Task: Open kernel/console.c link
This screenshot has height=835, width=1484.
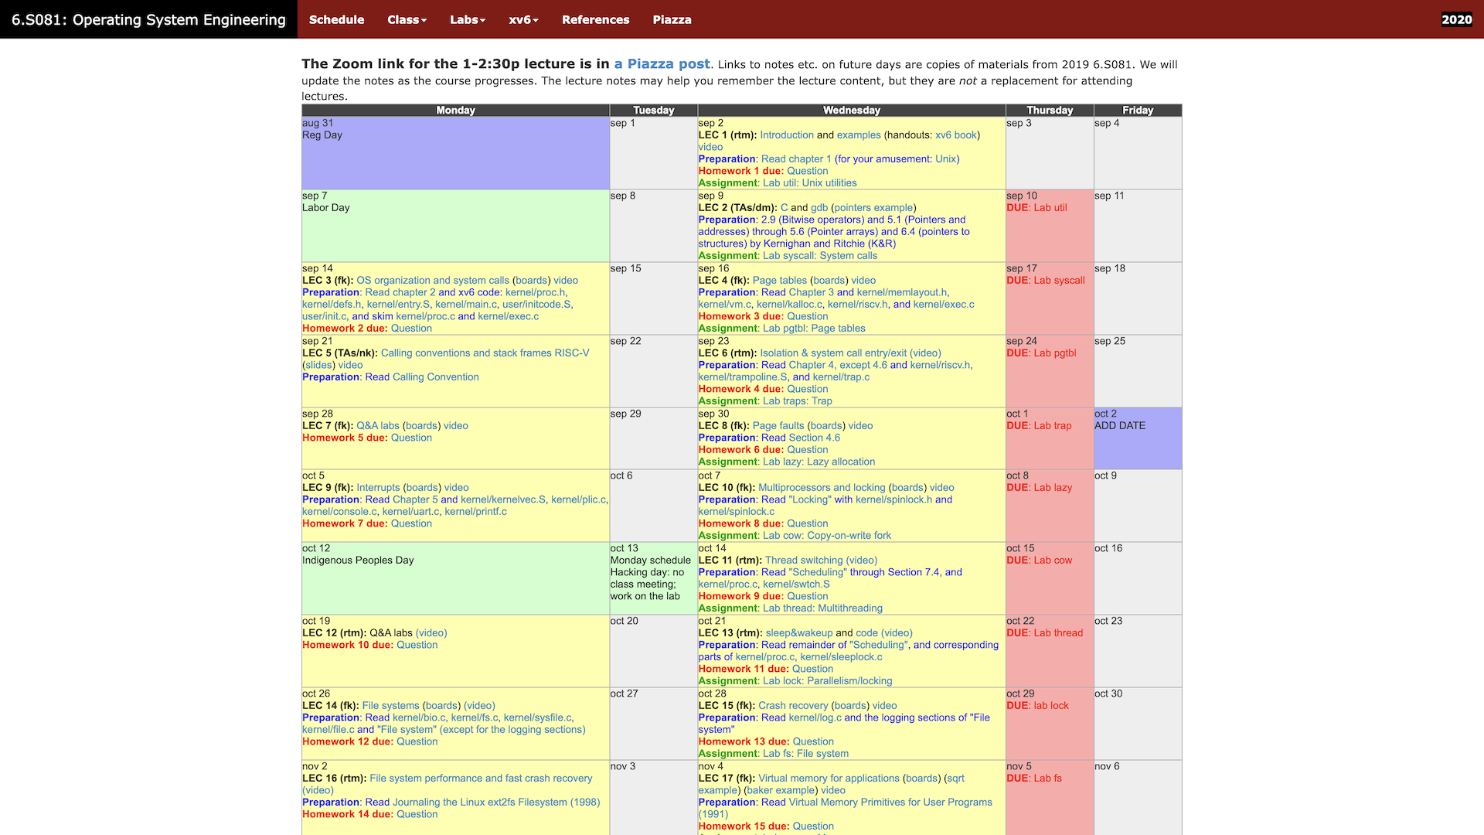Action: tap(339, 512)
